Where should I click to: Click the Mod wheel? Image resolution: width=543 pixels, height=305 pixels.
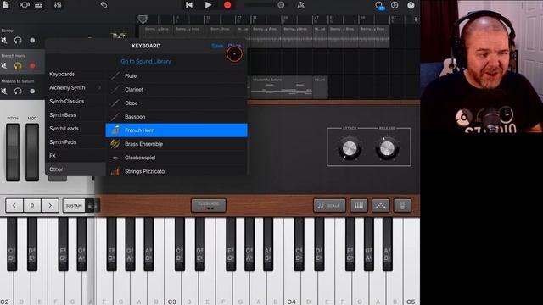click(x=32, y=152)
